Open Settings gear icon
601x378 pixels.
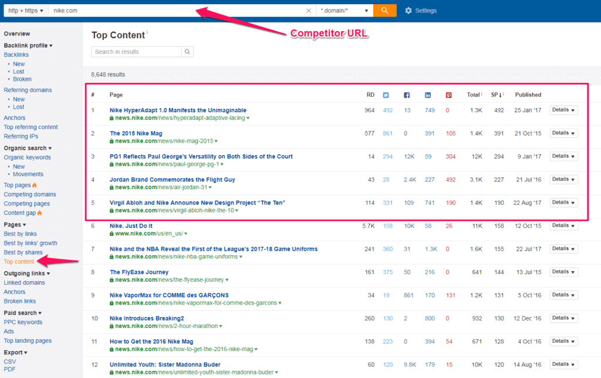pyautogui.click(x=408, y=11)
